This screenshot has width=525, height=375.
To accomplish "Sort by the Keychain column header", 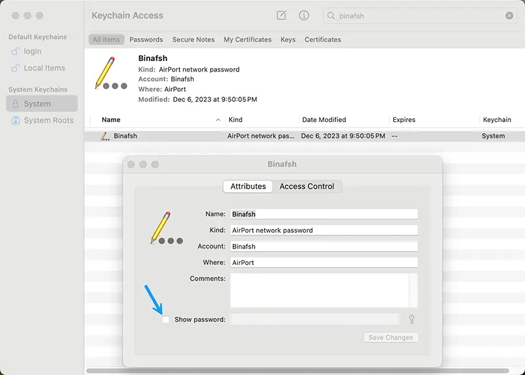I will (x=497, y=120).
